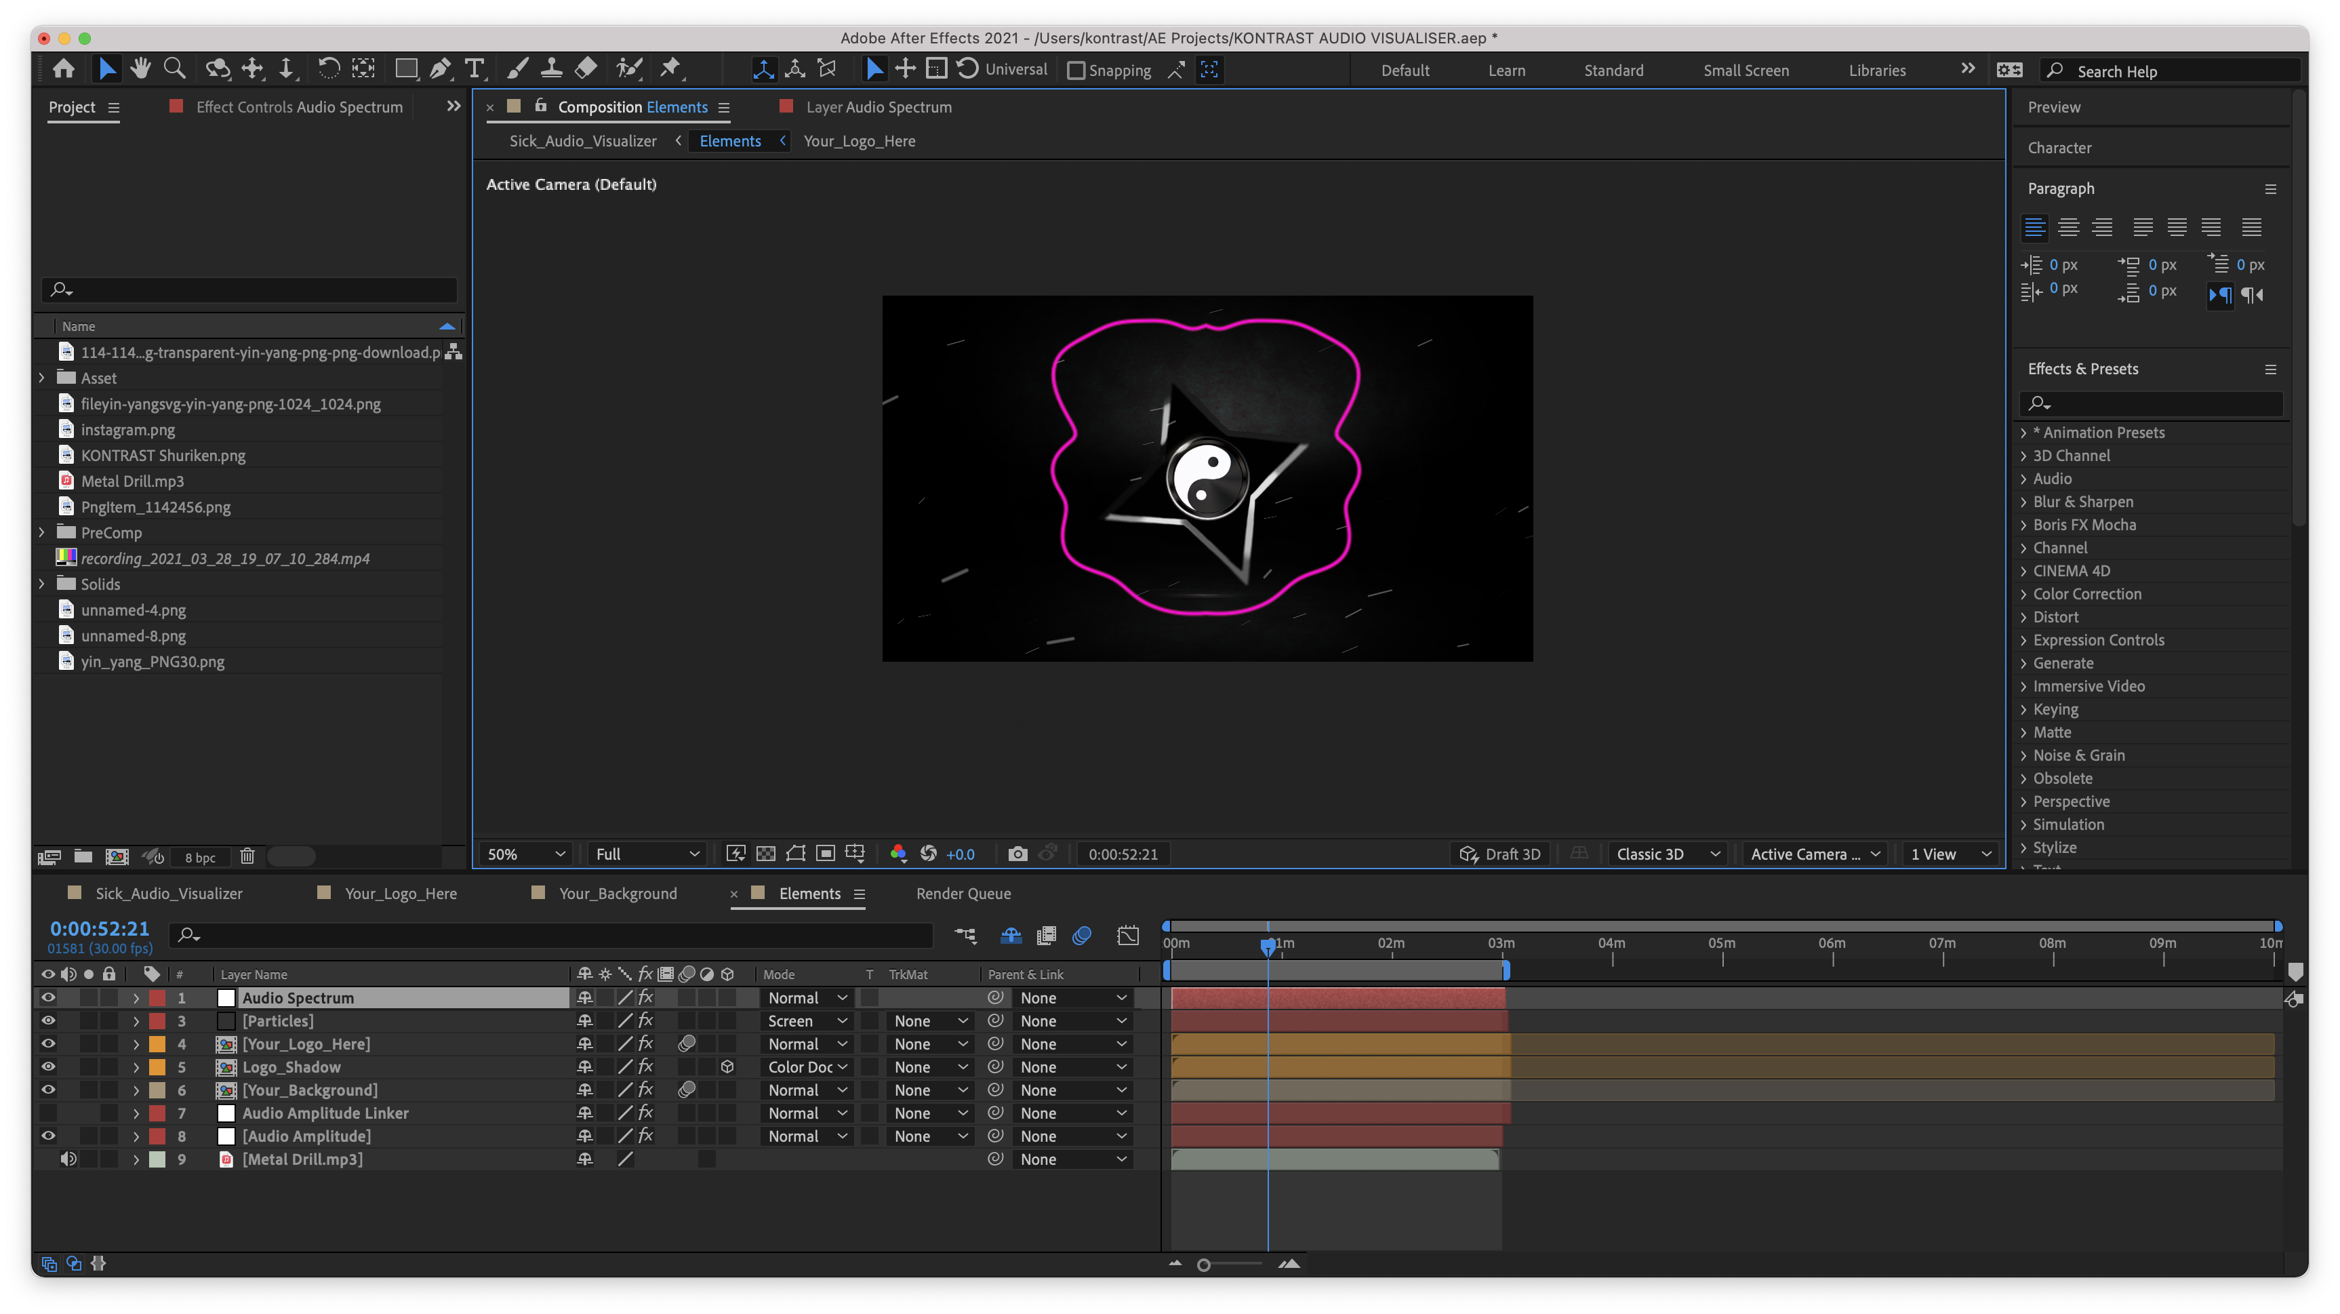2340x1314 pixels.
Task: Switch to Layer Audio Spectrum tab
Action: [x=879, y=107]
